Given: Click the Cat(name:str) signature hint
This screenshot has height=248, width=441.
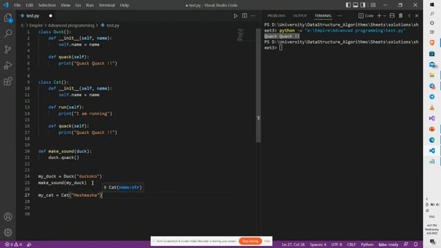Looking at the screenshot, I should pos(123,187).
